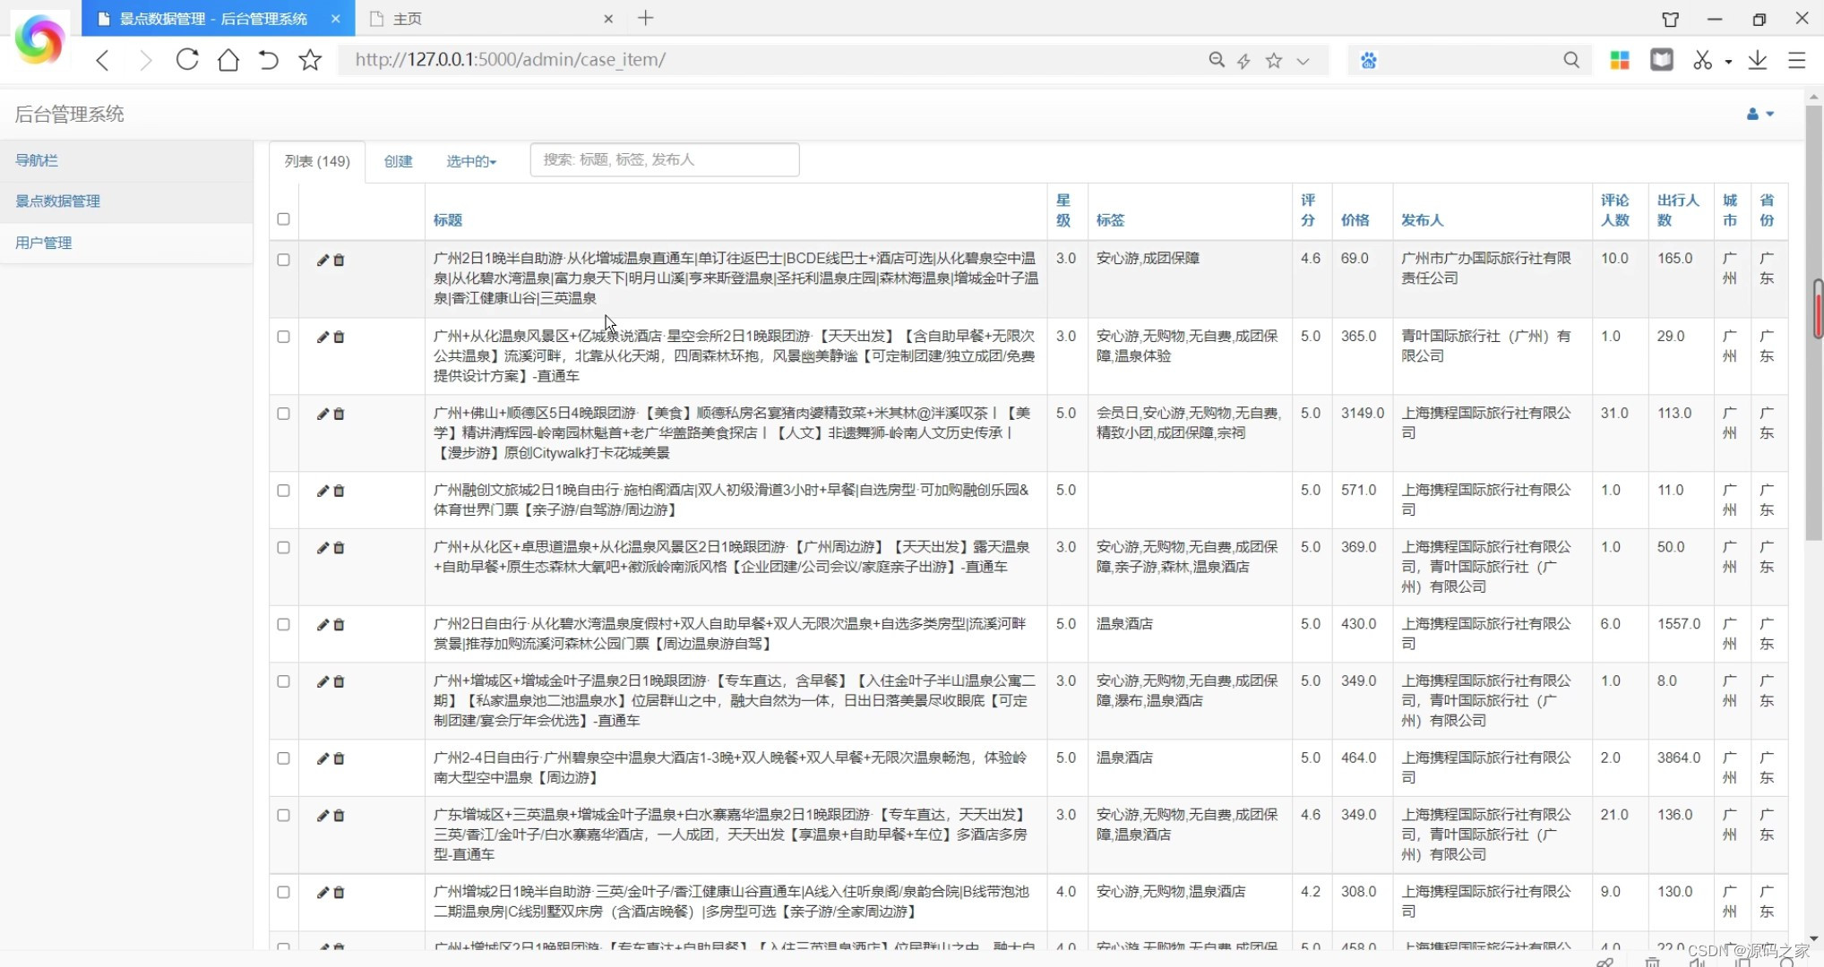Click the pencil edit icon in the first row
1824x967 pixels.
click(323, 260)
